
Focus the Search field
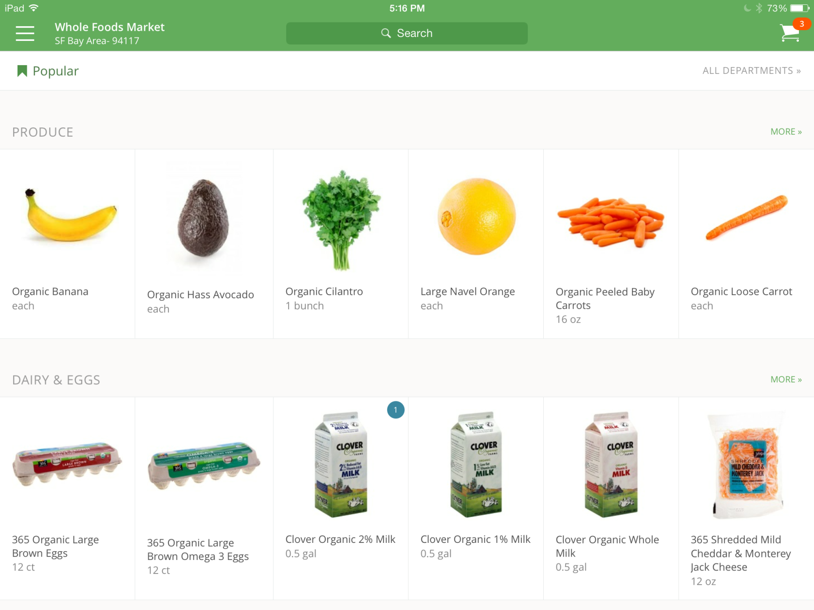pyautogui.click(x=407, y=33)
